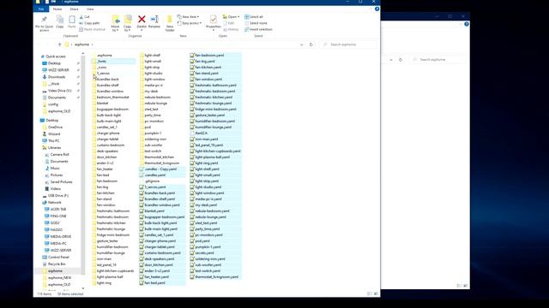This screenshot has width=549, height=308.
Task: Open the Open button dropdown in ribbon
Action: (x=231, y=17)
